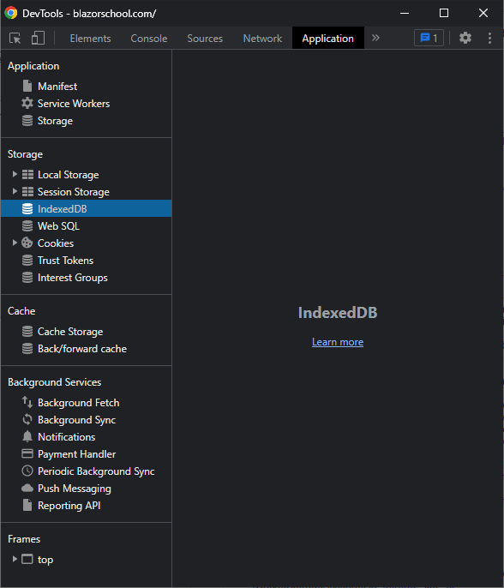Follow the IndexedDB Learn more link
Viewport: 504px width, 588px height.
tap(338, 342)
